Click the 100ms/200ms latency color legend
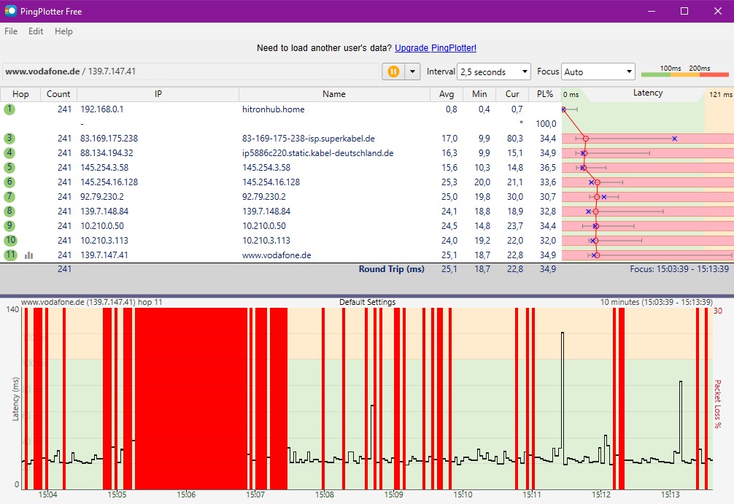This screenshot has height=504, width=734. pyautogui.click(x=684, y=71)
